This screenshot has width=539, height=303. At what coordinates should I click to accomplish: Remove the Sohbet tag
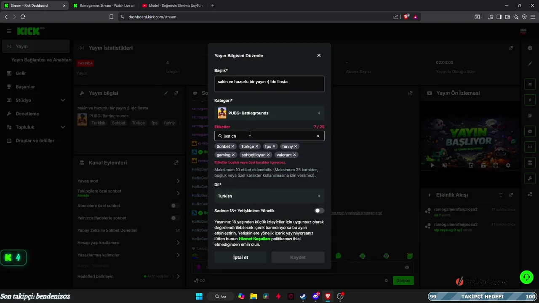[x=233, y=146]
